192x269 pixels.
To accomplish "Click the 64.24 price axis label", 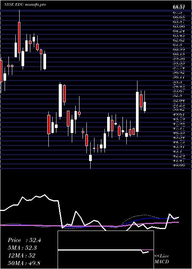I will 179,31.
